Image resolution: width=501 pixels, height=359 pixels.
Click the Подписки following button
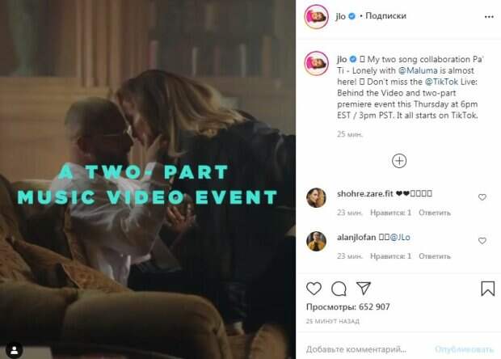click(385, 15)
